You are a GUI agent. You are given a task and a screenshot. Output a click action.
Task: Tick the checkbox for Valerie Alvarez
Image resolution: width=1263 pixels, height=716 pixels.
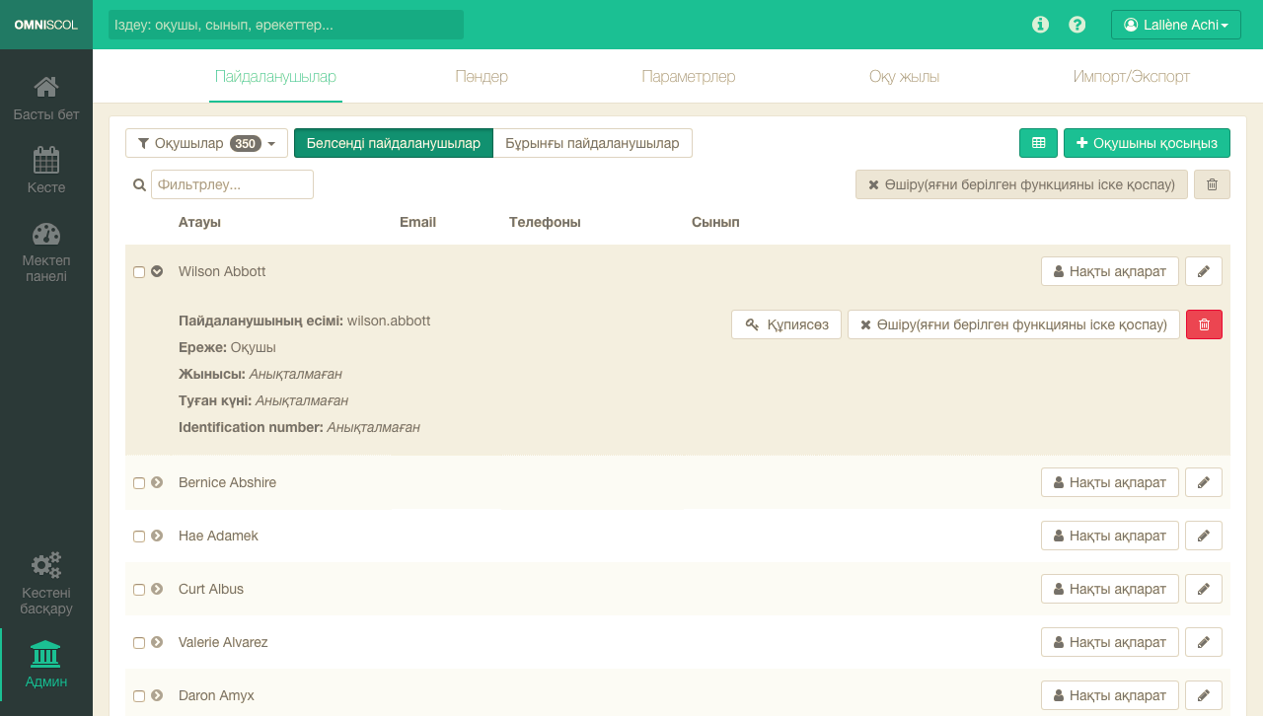click(139, 643)
